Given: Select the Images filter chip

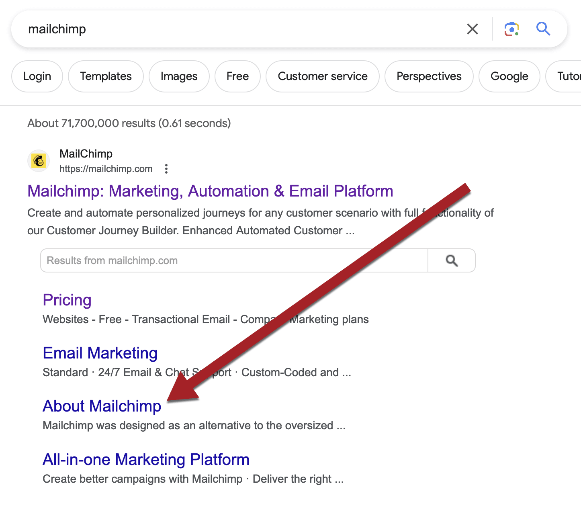Looking at the screenshot, I should [x=179, y=76].
